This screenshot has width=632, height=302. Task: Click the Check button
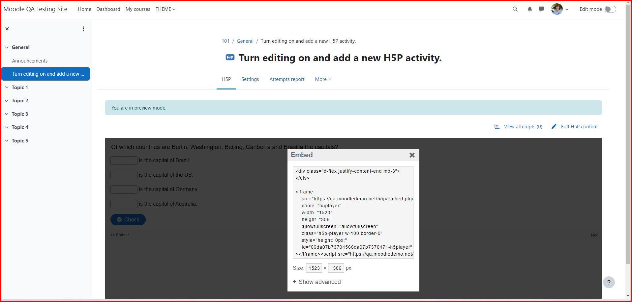(128, 220)
